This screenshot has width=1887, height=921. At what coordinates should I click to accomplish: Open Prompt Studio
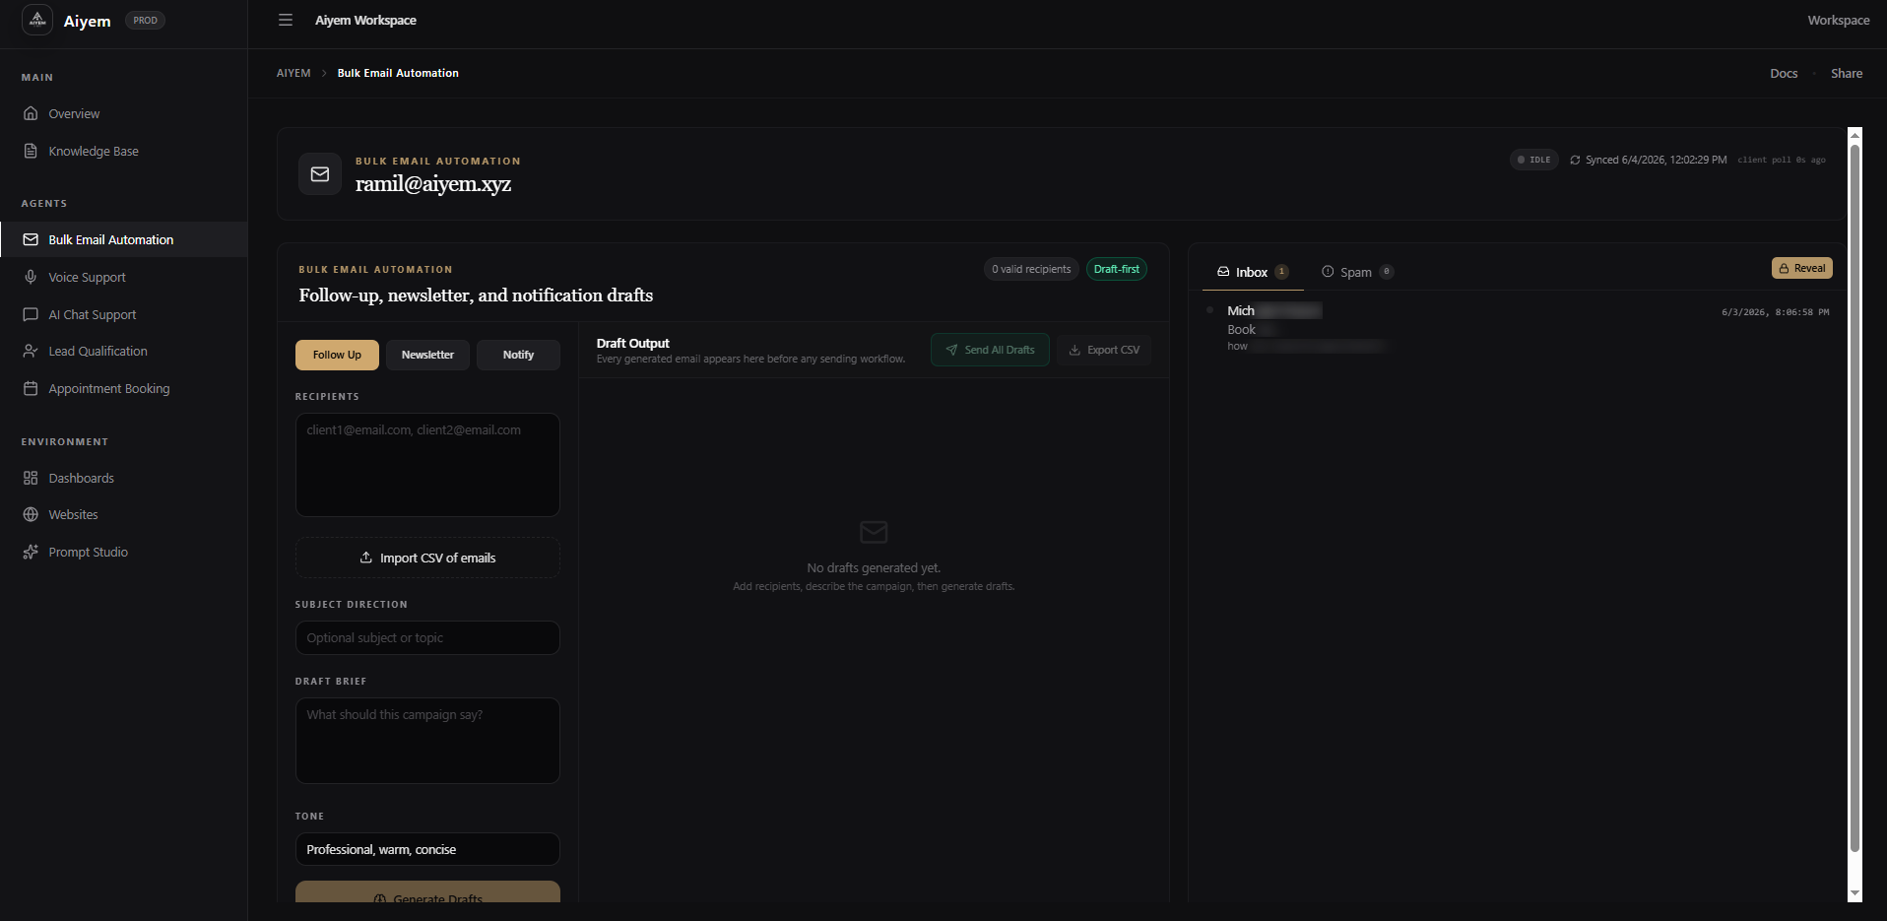(123, 552)
